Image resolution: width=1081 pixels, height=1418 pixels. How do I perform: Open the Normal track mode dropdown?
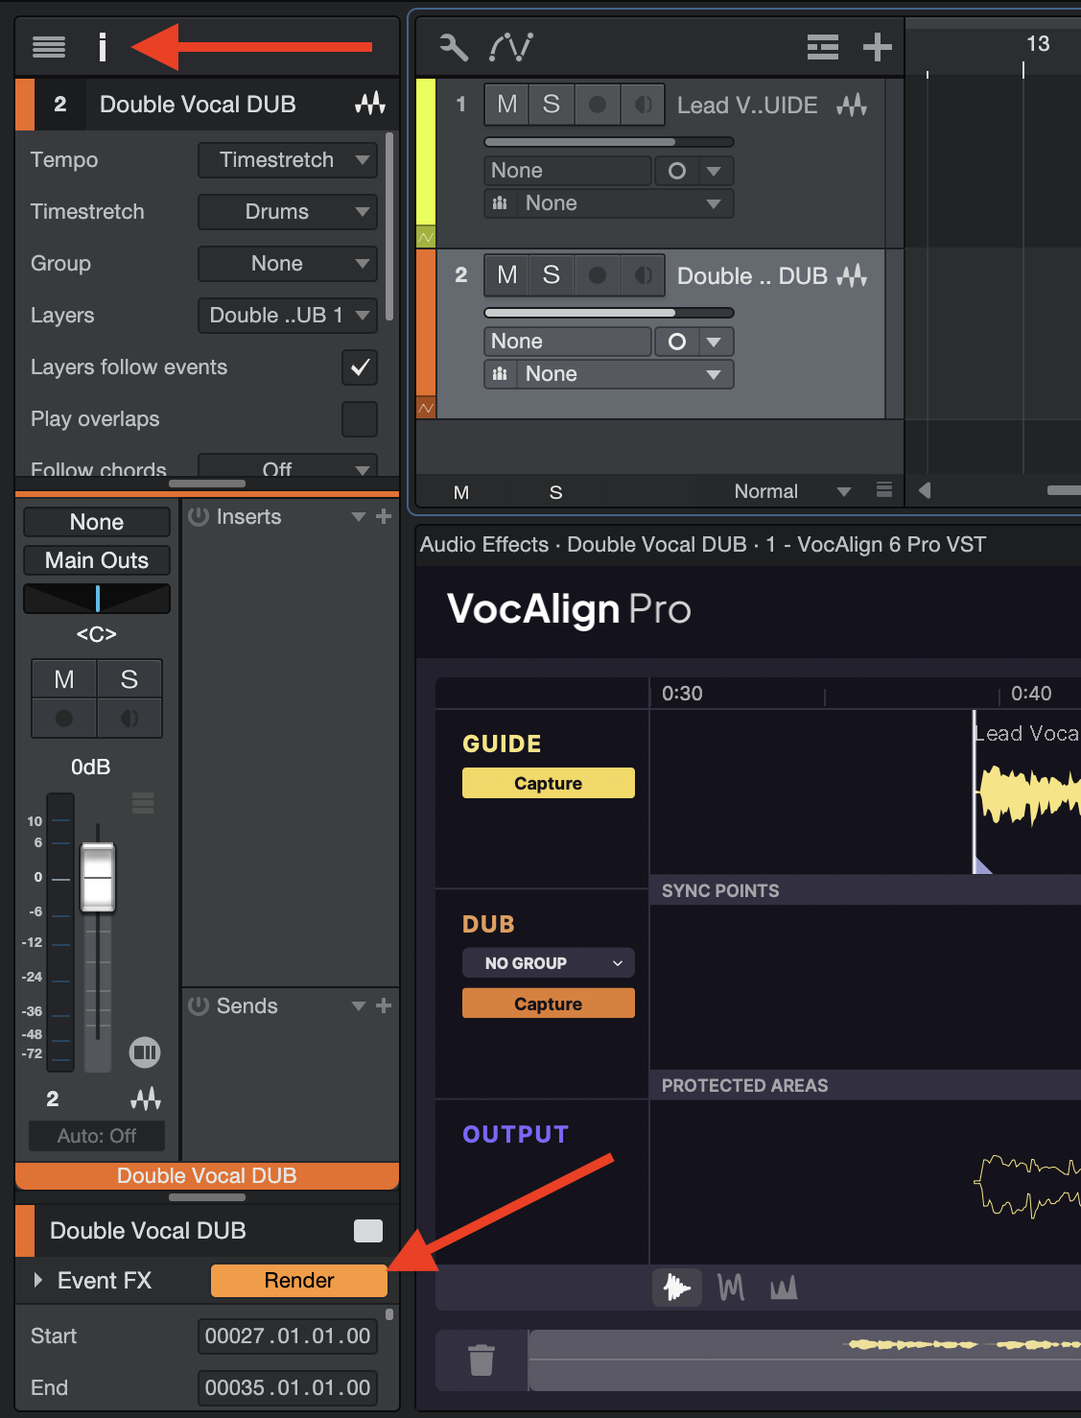pos(788,491)
